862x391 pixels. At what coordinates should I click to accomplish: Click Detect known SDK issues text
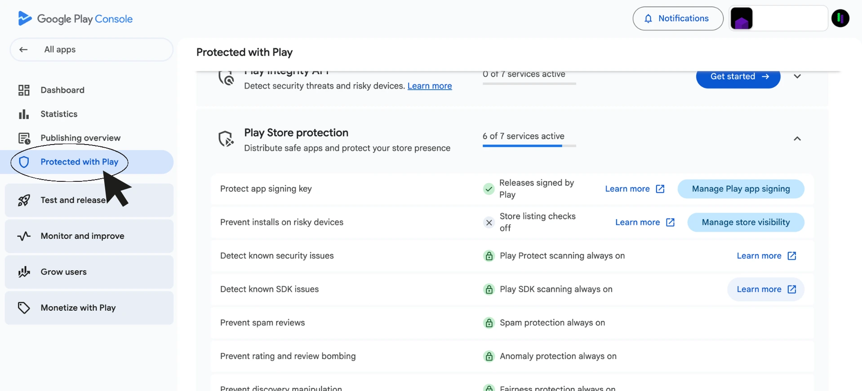(x=270, y=290)
